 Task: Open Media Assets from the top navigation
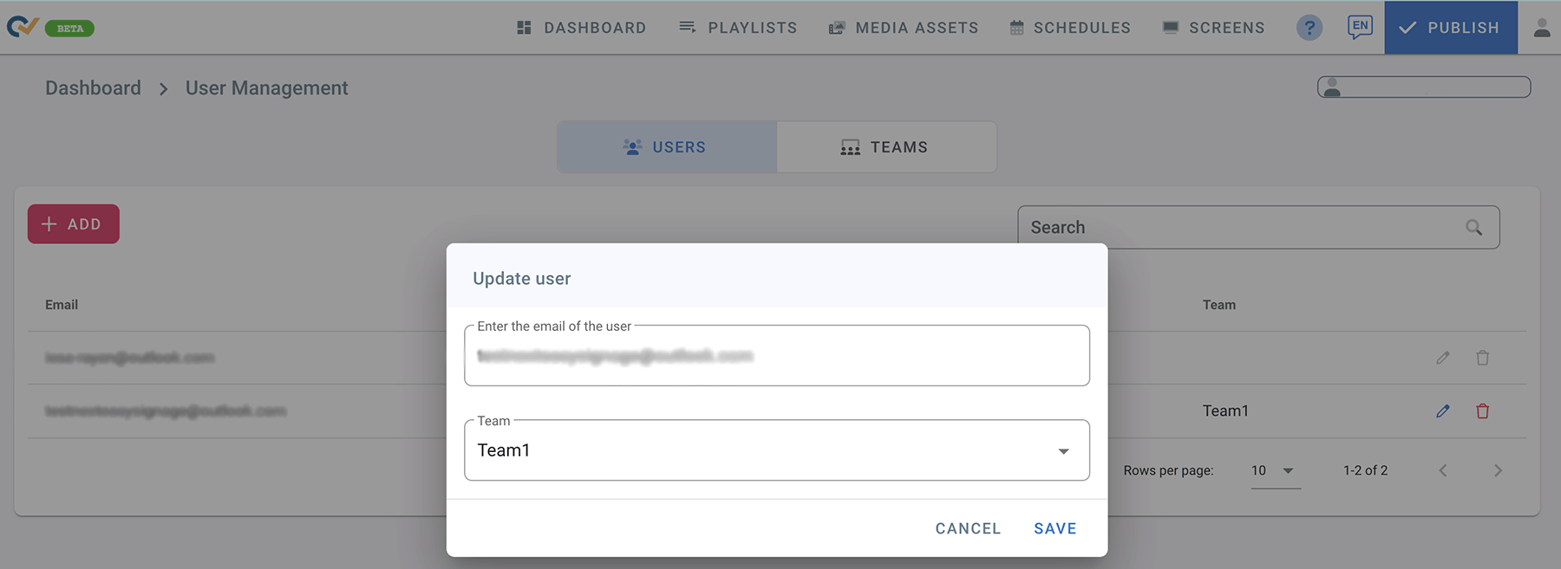(903, 28)
